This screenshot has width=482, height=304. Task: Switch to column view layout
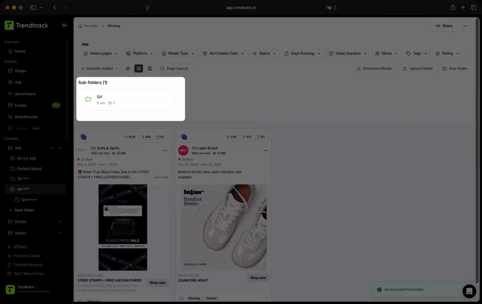[x=150, y=68]
